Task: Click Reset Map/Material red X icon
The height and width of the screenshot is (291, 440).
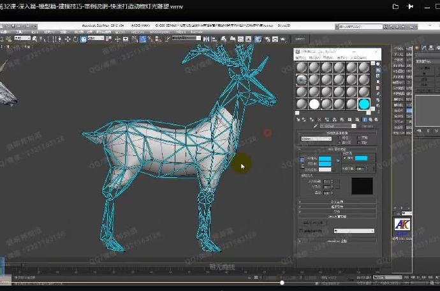Action: coord(319,120)
